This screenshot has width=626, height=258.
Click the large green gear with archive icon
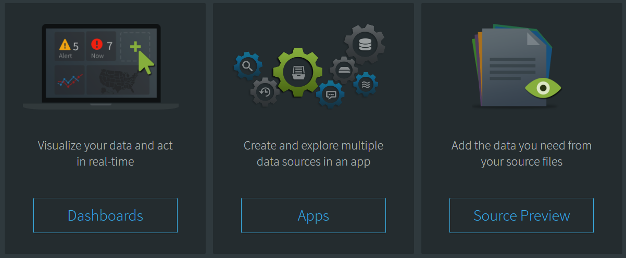point(298,72)
